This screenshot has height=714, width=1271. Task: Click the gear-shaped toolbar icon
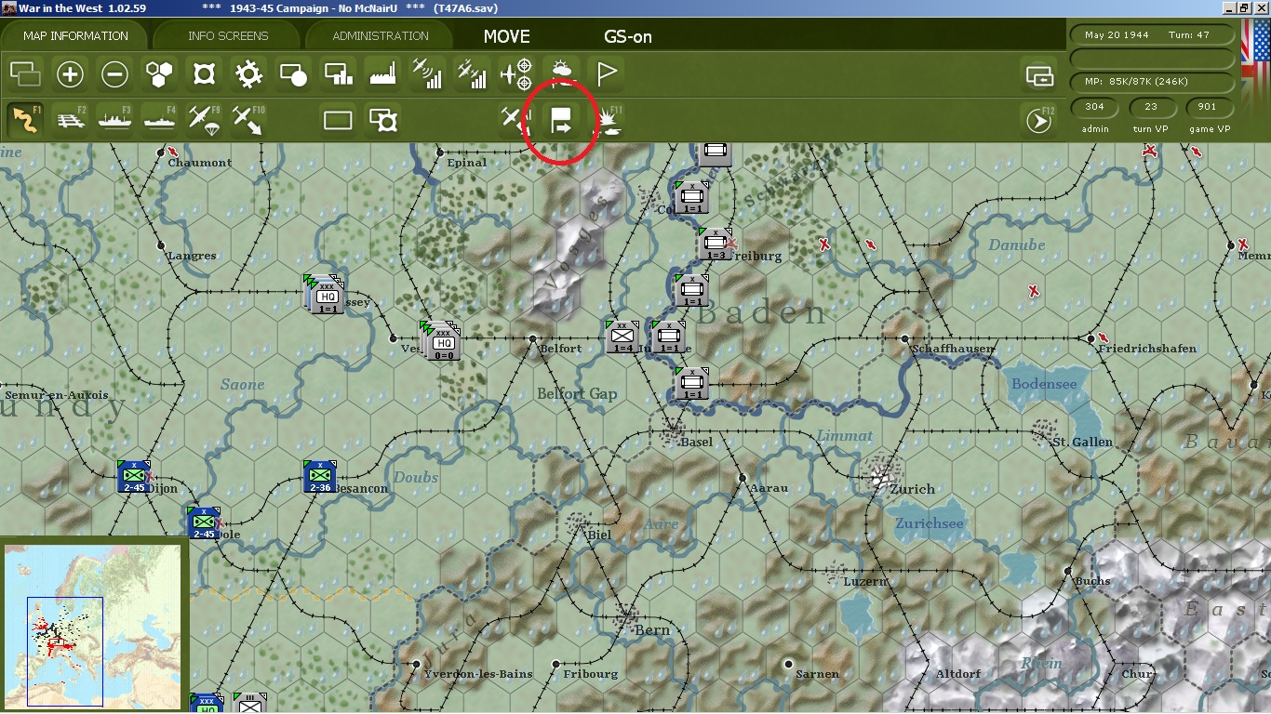pos(248,73)
